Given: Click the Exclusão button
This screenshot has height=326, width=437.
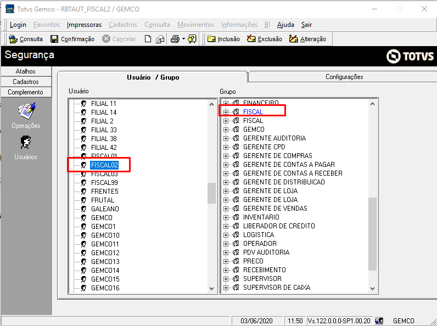Looking at the screenshot, I should (x=265, y=39).
